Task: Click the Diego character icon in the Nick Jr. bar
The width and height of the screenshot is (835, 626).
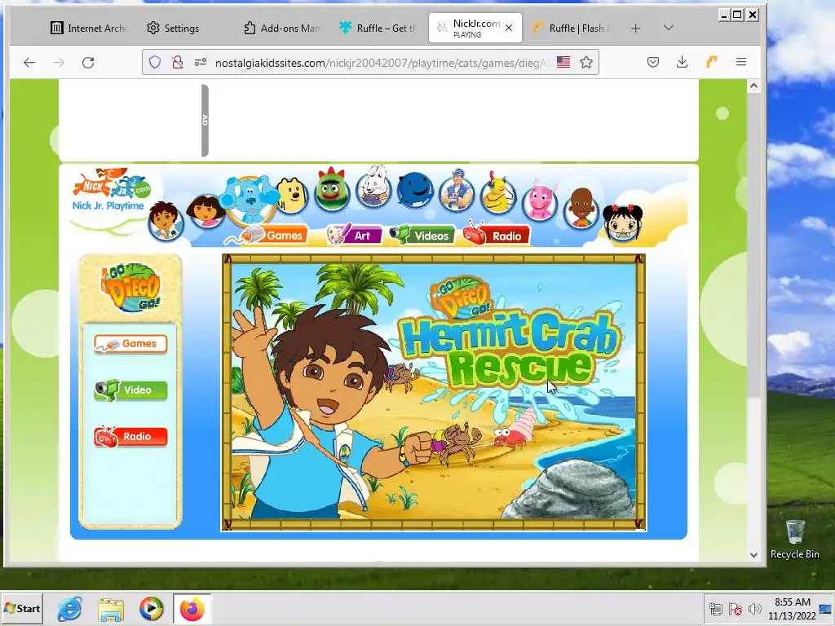Action: [166, 221]
